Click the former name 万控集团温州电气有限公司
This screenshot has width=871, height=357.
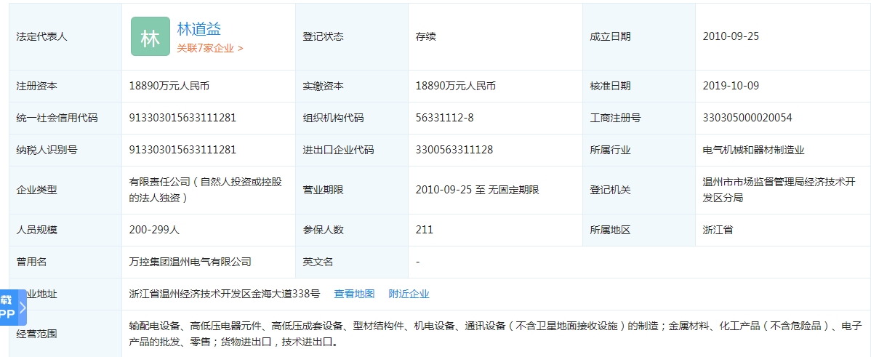190,262
